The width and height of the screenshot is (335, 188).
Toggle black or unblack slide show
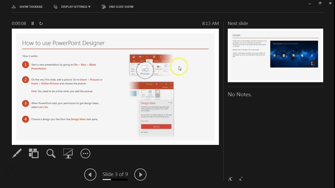(68, 153)
